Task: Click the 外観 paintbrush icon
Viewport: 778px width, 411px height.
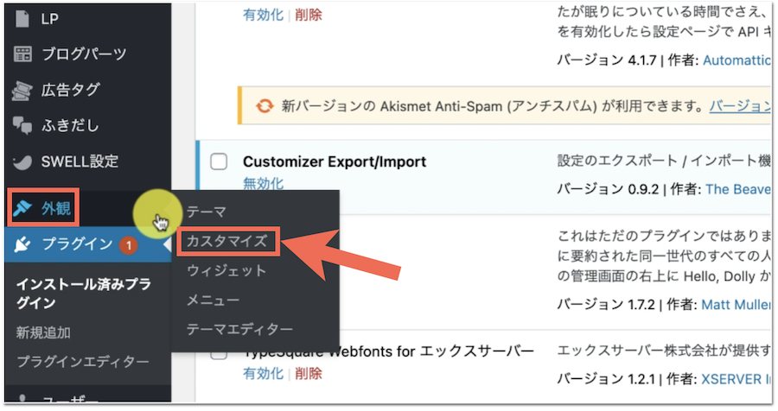Action: (x=24, y=207)
